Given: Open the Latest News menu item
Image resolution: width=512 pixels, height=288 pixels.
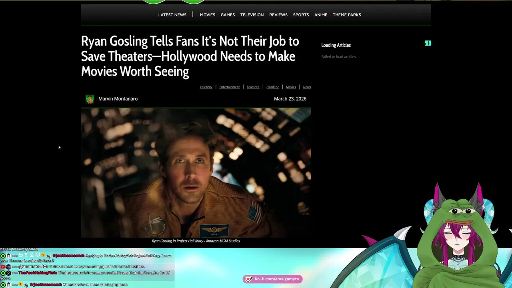Looking at the screenshot, I should 172,15.
